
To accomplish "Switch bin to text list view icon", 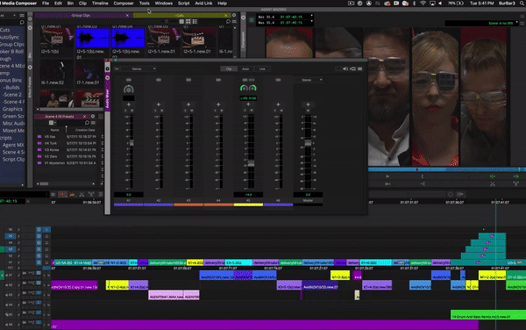I will [181, 21].
